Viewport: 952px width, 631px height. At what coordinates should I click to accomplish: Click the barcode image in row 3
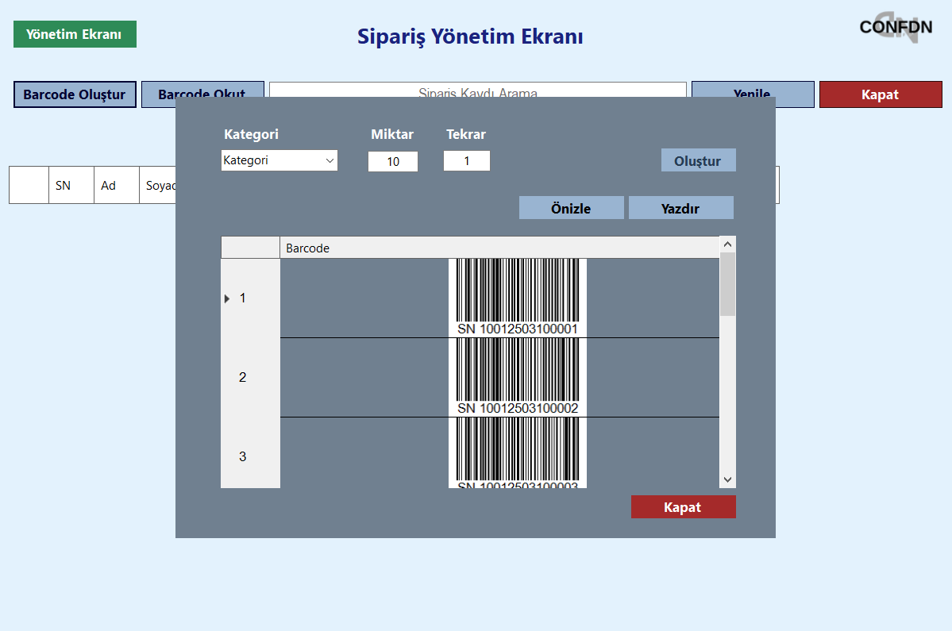517,452
